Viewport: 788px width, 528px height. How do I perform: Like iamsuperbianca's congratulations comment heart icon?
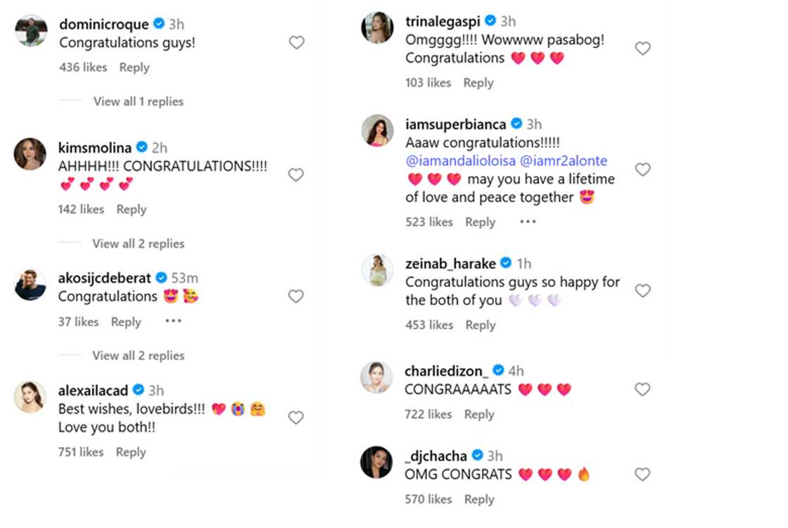point(642,169)
